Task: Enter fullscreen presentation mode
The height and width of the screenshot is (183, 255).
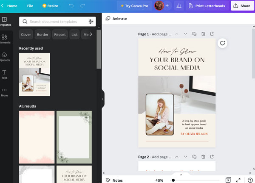Action: 238,180
